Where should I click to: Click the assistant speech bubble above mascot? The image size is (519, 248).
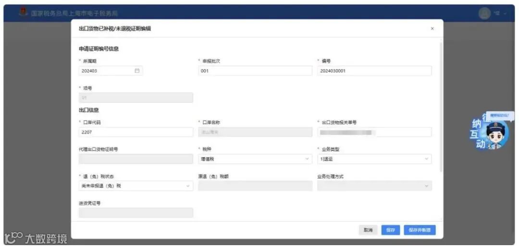coord(500,116)
